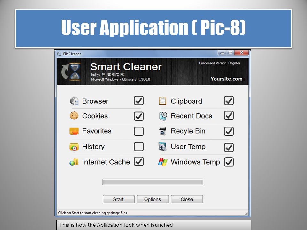This screenshot has height=230, width=307.
Task: Click the Start button
Action: click(118, 199)
